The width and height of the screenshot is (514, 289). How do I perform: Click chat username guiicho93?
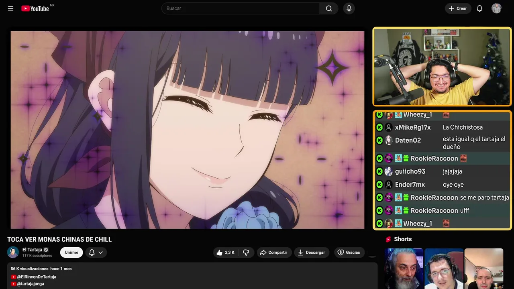tap(410, 171)
